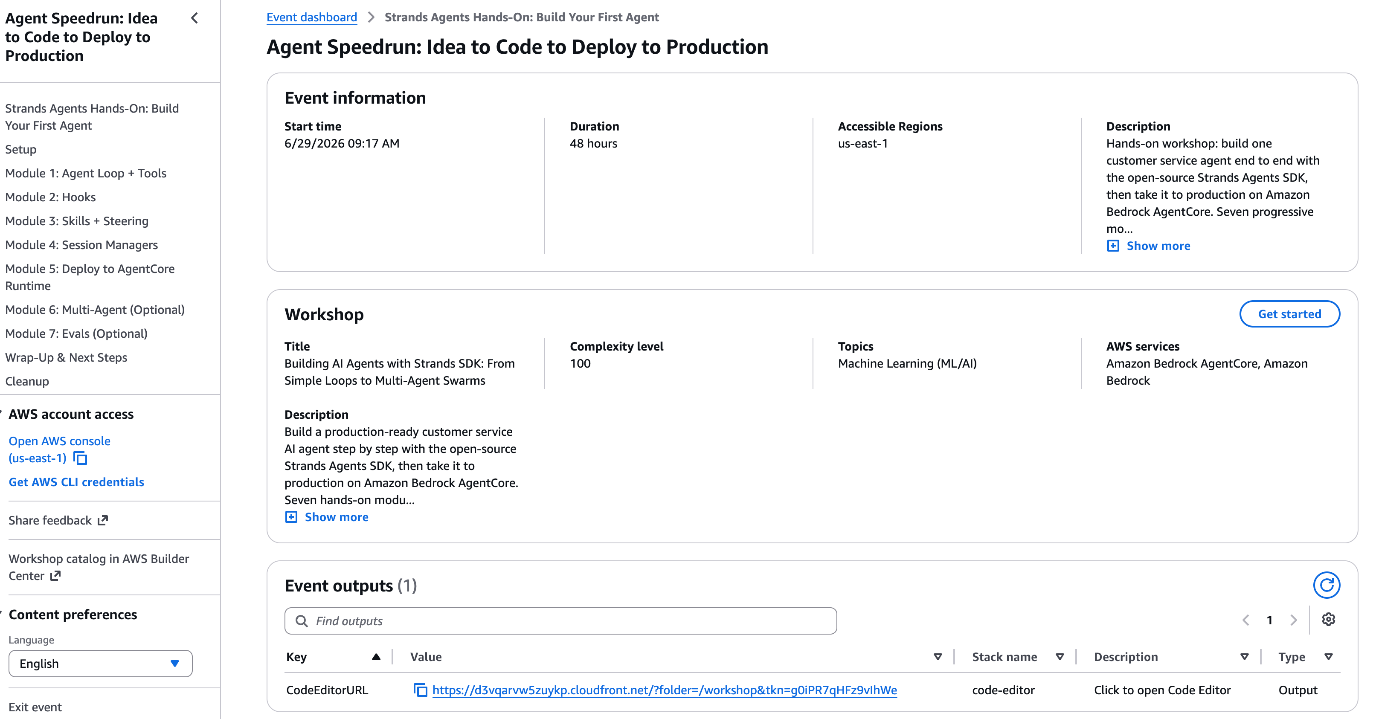Expand Event information description plus icon
Viewport: 1376px width, 719px height.
[1113, 246]
